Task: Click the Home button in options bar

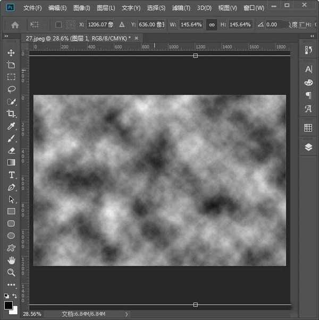Action: (x=15, y=25)
